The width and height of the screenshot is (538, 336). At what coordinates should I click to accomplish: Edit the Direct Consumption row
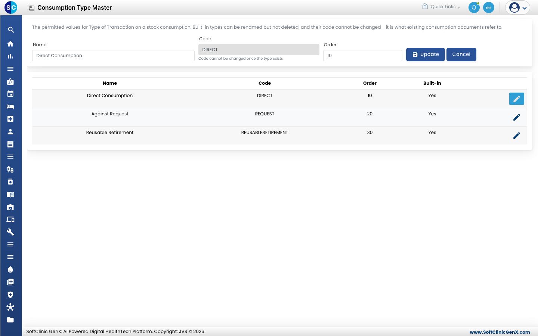pyautogui.click(x=517, y=99)
